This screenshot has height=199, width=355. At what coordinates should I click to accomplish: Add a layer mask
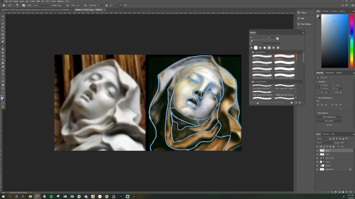[336, 192]
